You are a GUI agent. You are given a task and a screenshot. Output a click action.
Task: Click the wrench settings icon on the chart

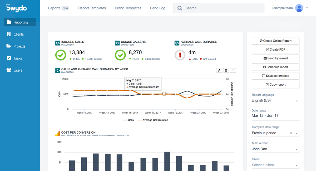pos(219,70)
